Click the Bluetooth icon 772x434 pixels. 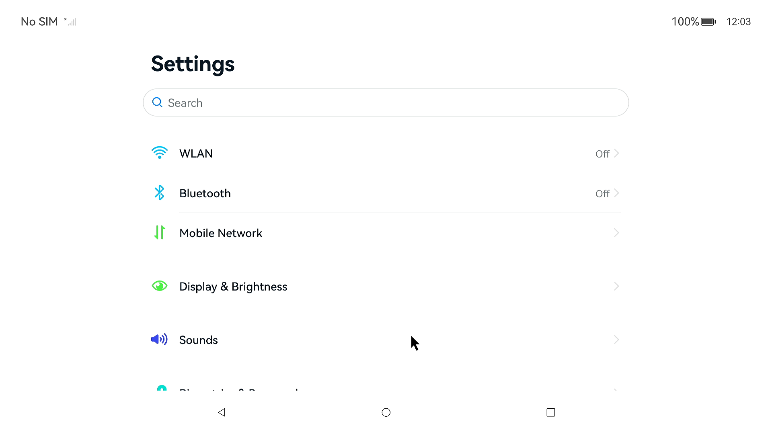(x=160, y=193)
